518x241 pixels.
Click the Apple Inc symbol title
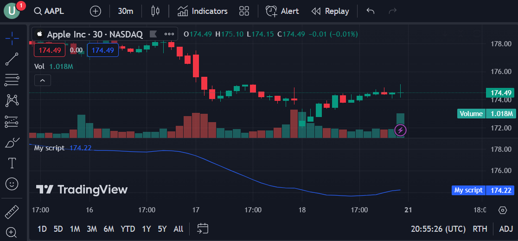[95, 34]
